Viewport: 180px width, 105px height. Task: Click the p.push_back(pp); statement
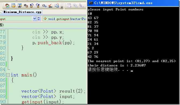pos(53,43)
